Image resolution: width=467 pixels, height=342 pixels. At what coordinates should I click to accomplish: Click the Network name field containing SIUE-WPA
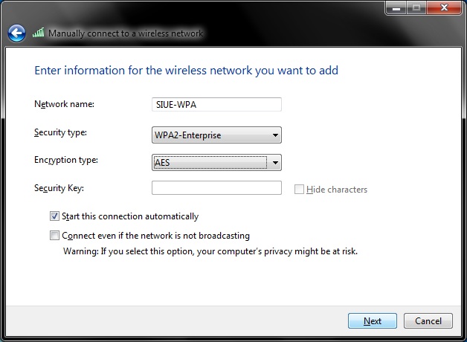pyautogui.click(x=216, y=105)
